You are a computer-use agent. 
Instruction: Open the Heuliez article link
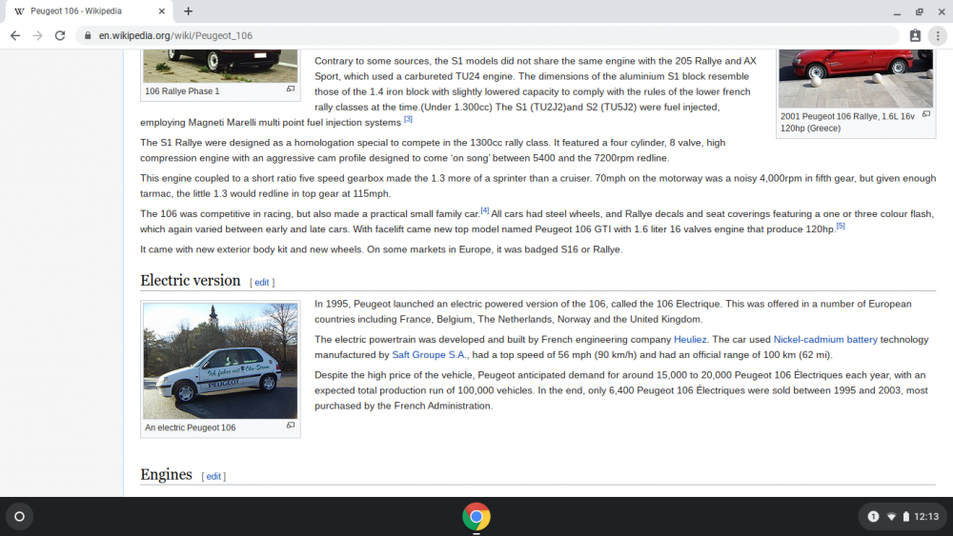click(x=690, y=339)
